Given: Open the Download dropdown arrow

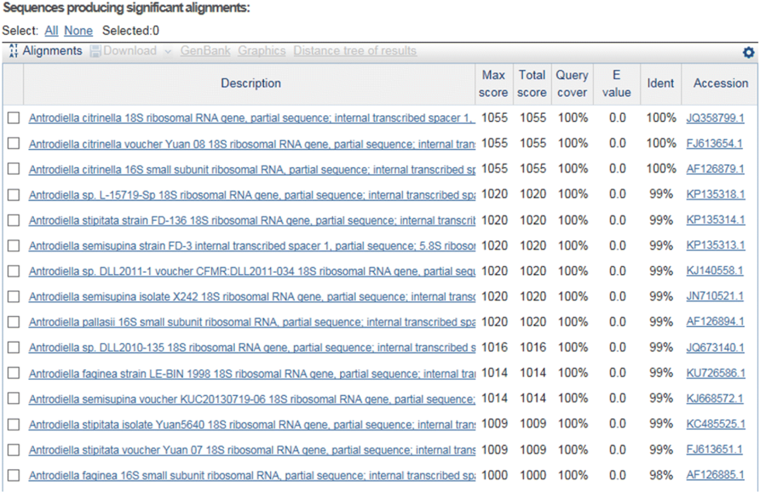Looking at the screenshot, I should [x=167, y=51].
